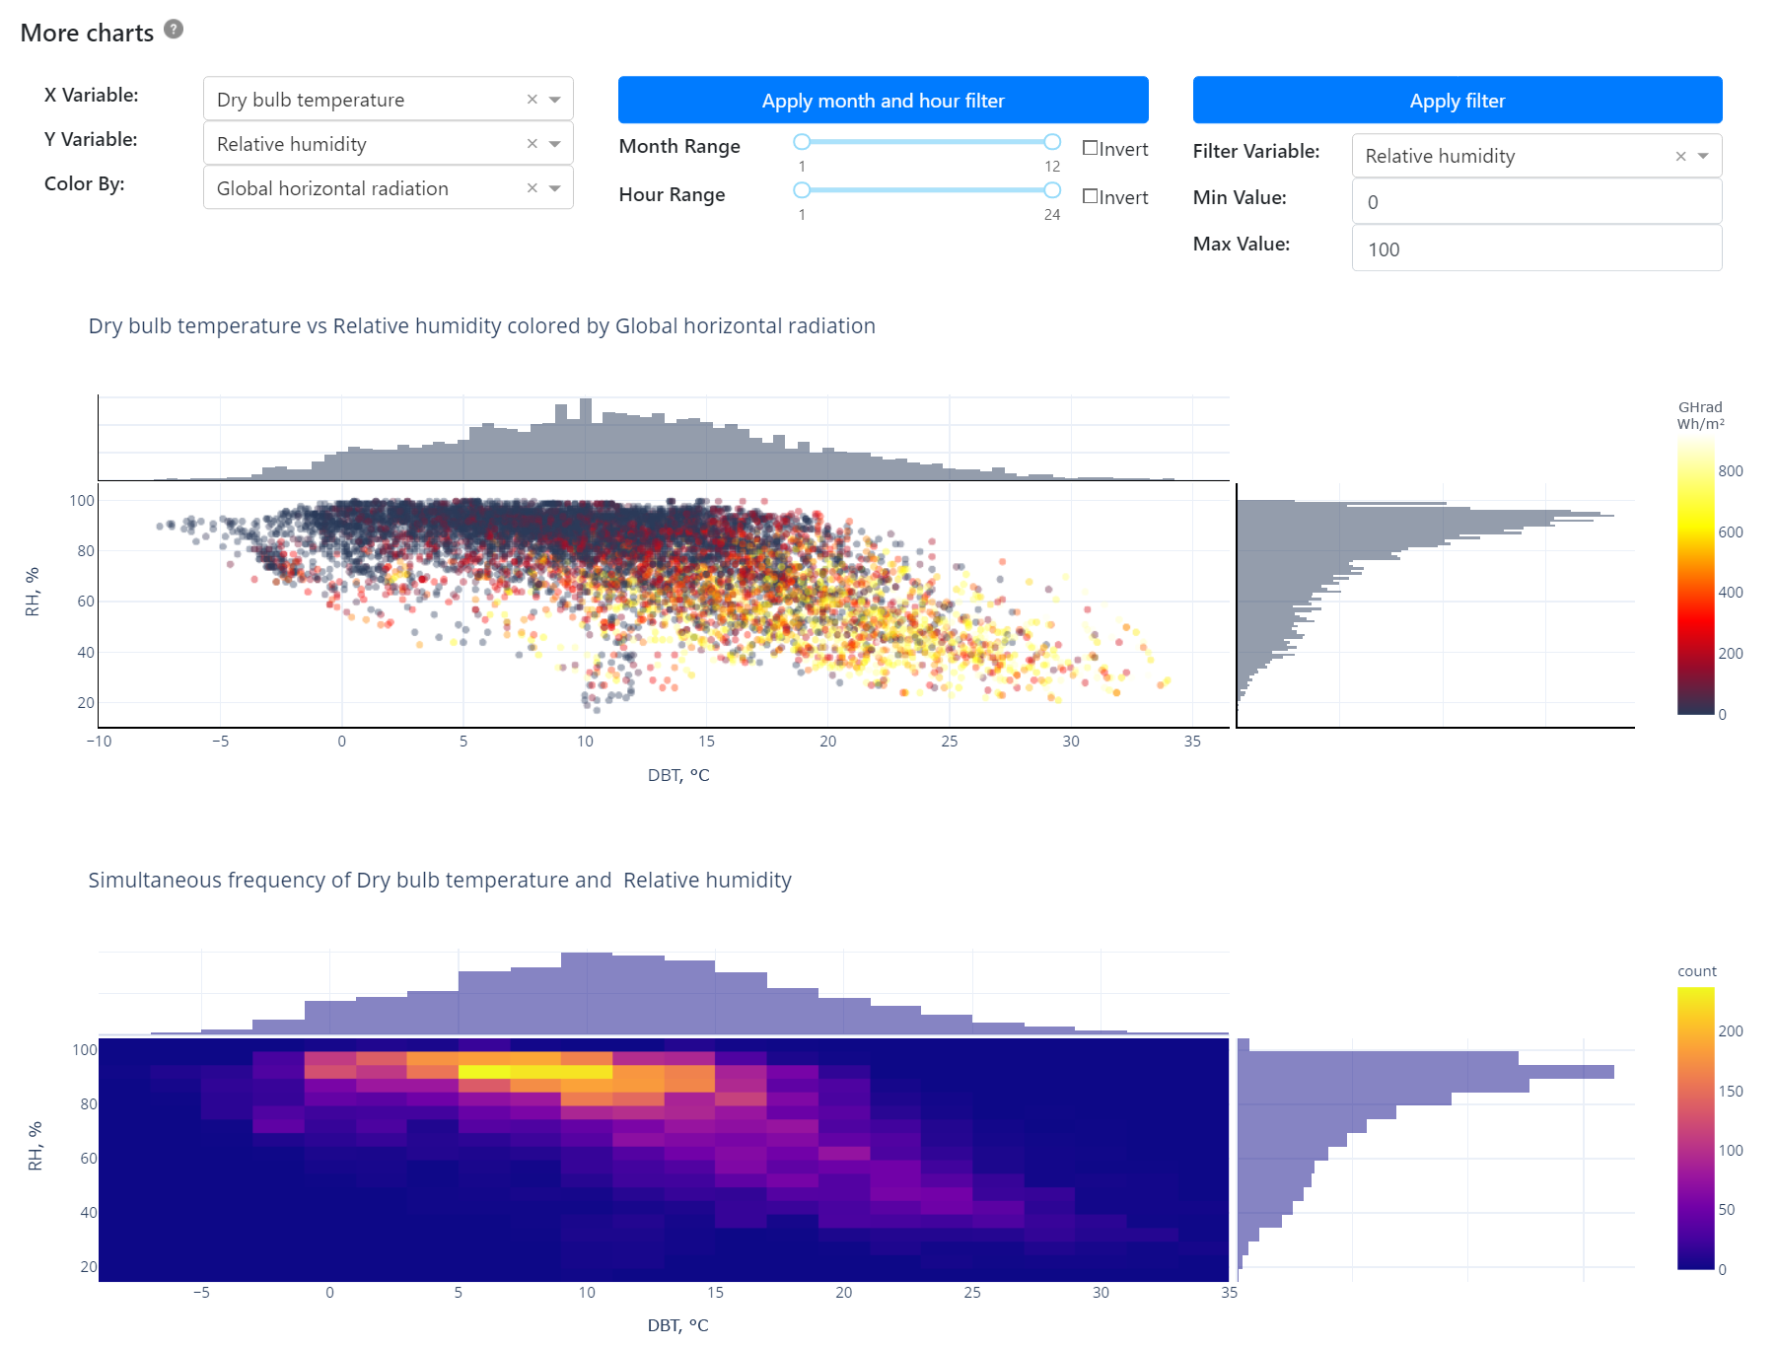Click the Month Range right slider handle
This screenshot has height=1347, width=1777.
pos(1052,142)
